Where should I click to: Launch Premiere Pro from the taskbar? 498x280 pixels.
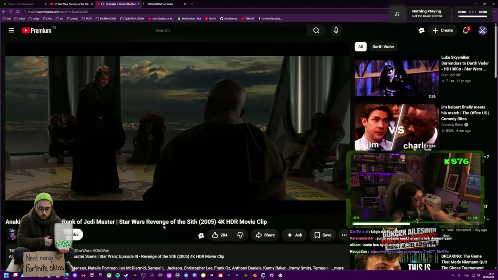[237, 275]
